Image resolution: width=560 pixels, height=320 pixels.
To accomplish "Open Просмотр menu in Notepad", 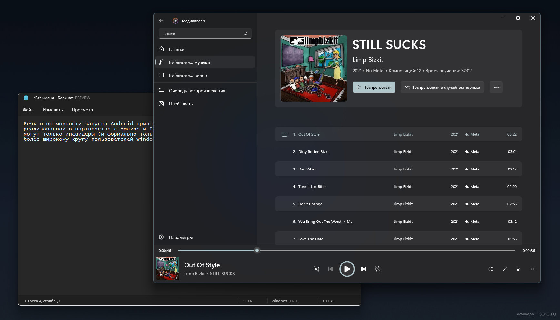I will tap(82, 110).
